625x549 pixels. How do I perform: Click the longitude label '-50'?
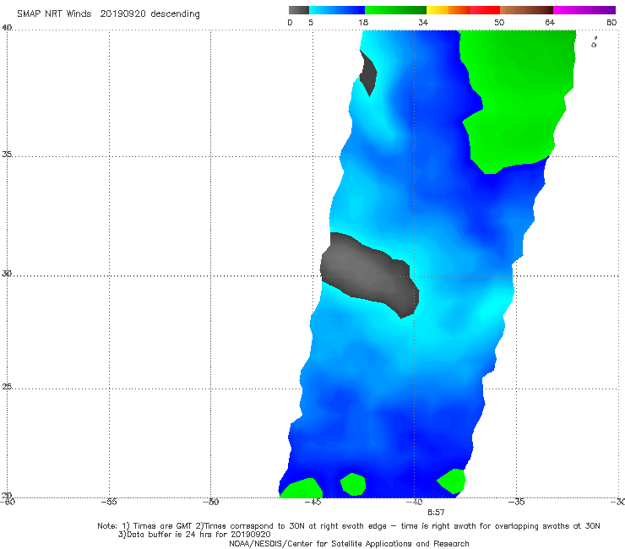click(x=210, y=502)
